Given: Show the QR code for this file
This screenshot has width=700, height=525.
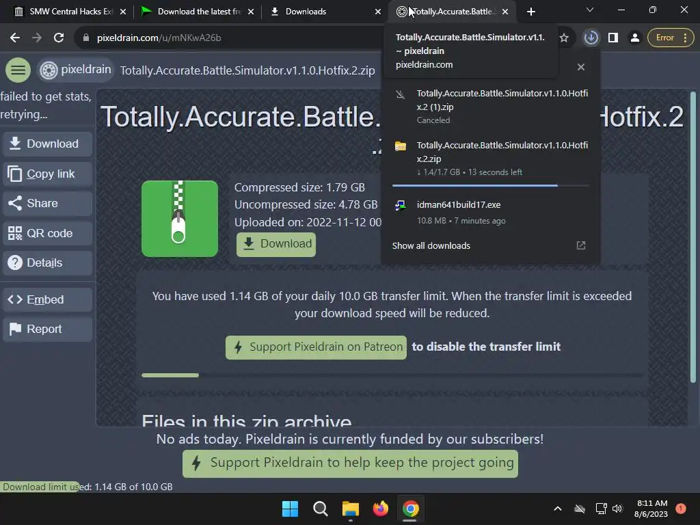Looking at the screenshot, I should pos(47,233).
